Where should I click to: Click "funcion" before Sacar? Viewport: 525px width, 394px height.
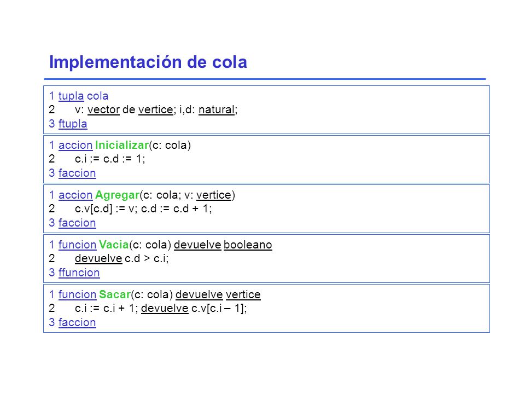[x=77, y=294]
